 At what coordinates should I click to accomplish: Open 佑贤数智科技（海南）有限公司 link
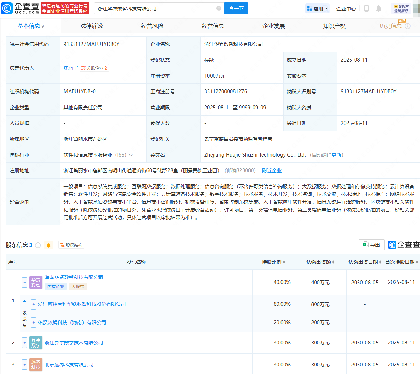72,323
